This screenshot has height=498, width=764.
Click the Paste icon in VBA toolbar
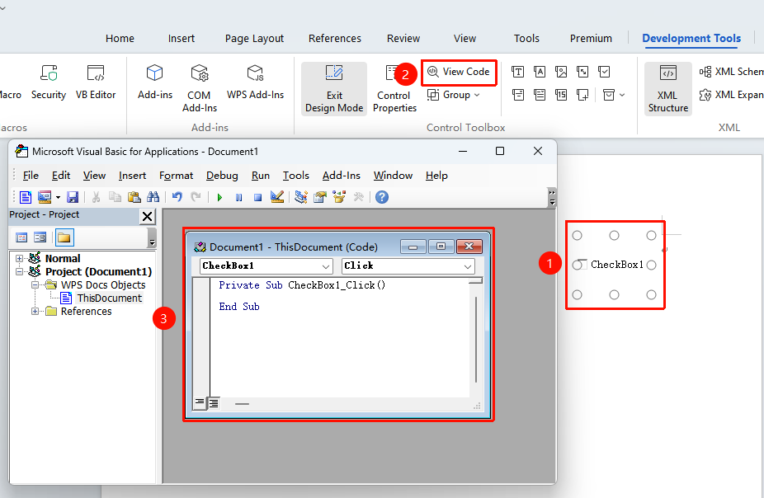pos(134,197)
